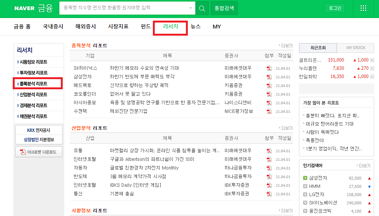Open PDF for 구글과 Albertson의 파트너쉽 report
Image resolution: width=379 pixels, height=216 pixels.
point(269,159)
